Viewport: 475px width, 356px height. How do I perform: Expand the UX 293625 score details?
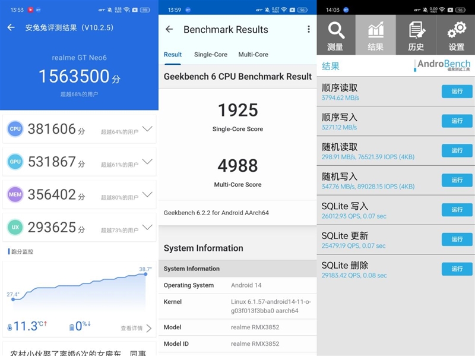pos(147,227)
